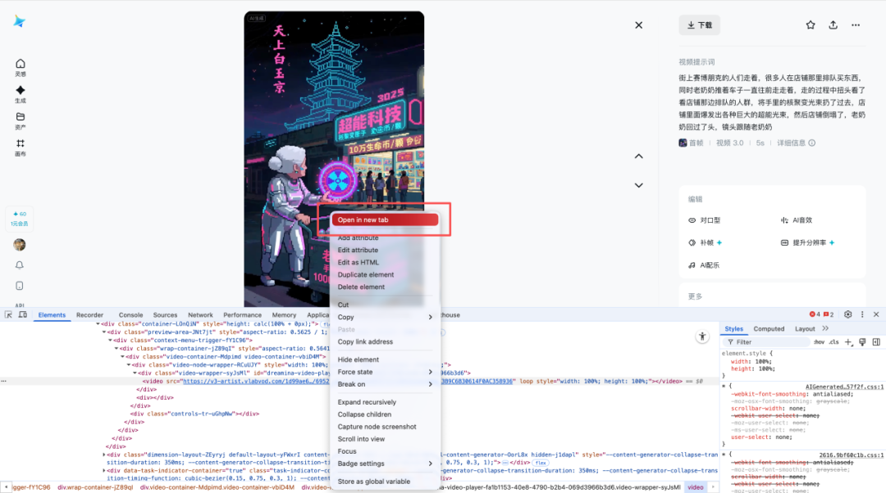The height and width of the screenshot is (493, 886).
Task: Close the video preview with X
Action: pos(638,25)
